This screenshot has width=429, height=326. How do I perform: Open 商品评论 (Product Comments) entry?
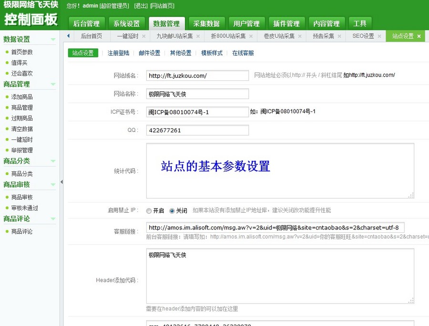click(22, 232)
